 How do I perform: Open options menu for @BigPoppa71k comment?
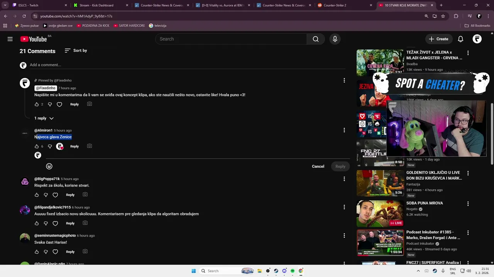click(x=344, y=179)
